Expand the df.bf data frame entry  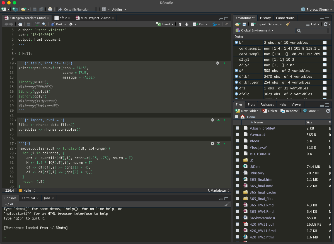pos(236,76)
